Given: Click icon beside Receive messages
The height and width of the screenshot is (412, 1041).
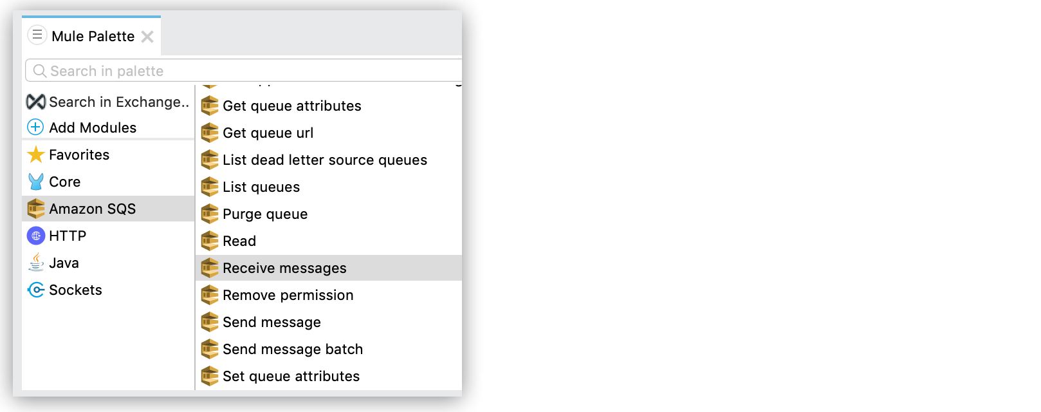Looking at the screenshot, I should 210,268.
